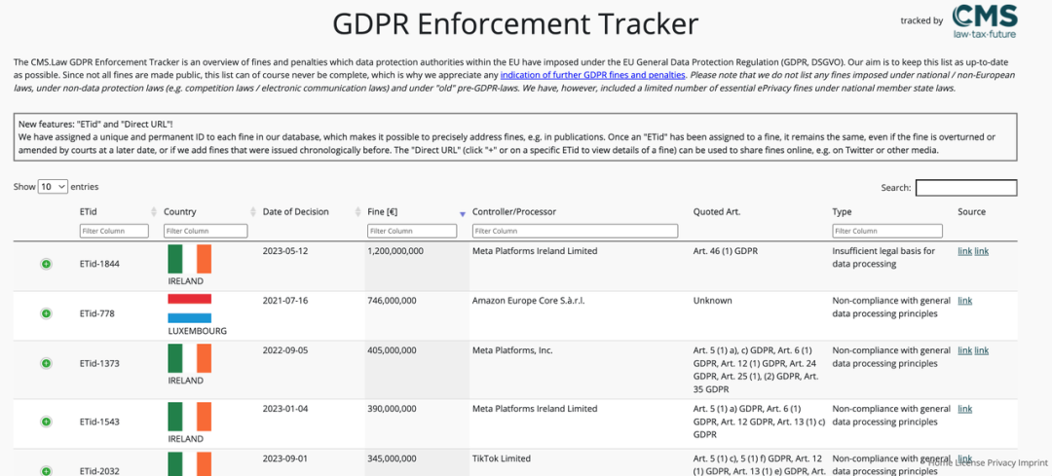The width and height of the screenshot is (1052, 476).
Task: Click Luxembourg flag in ETid-778 row
Action: (189, 309)
